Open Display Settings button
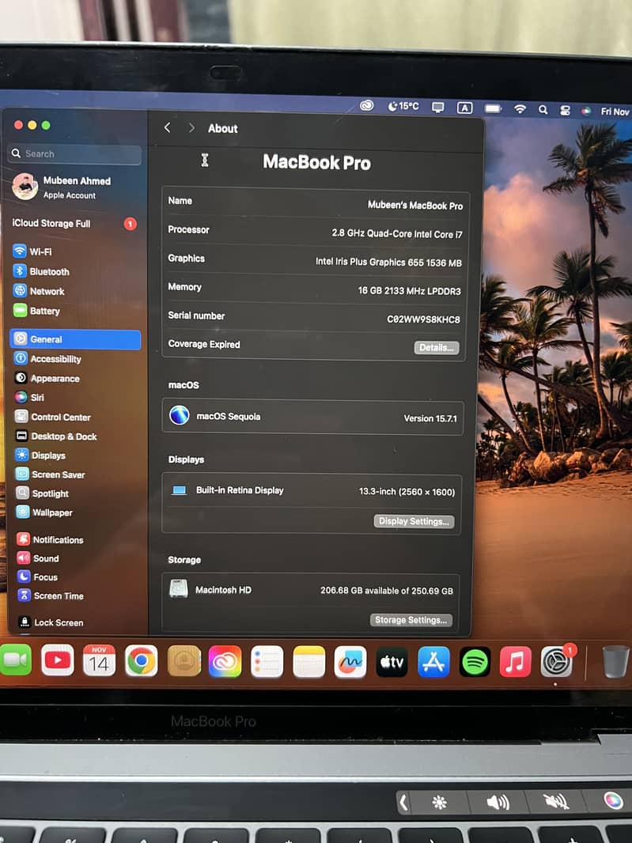The width and height of the screenshot is (632, 843). coord(414,521)
